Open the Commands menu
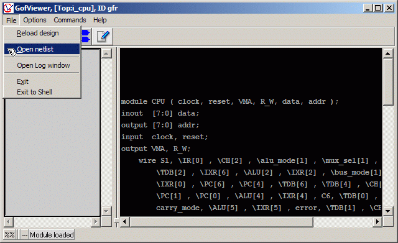Screen dimensions: 398x243 [70, 20]
